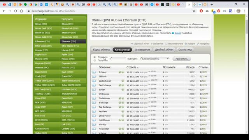This screenshot has width=249, height=140.
Task: Go back to previous page
Action: (x=4, y=11)
